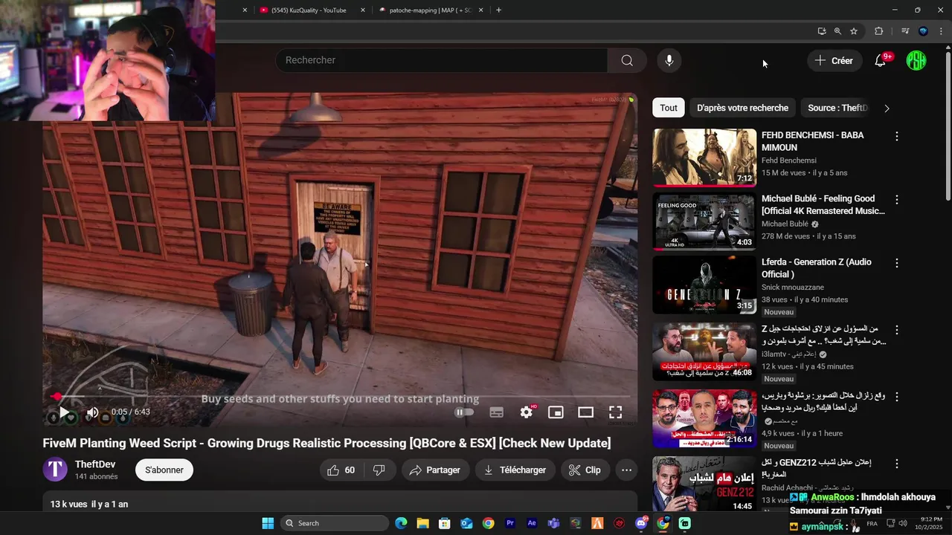Switch to theater mode view

(586, 412)
